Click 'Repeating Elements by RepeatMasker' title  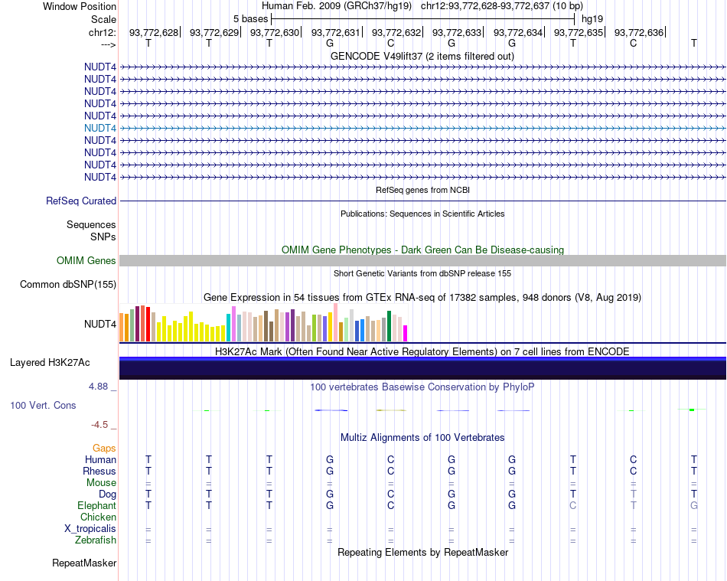422,552
